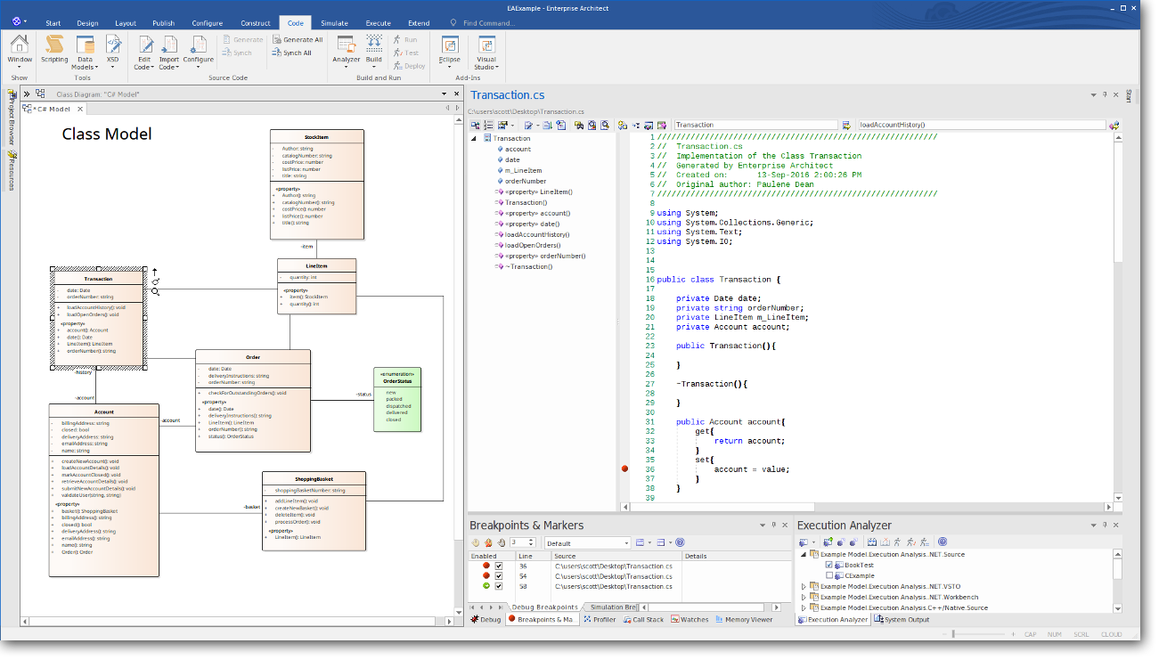Click the Execution Analyzer run icon
The image size is (1167, 668).
pos(898,542)
